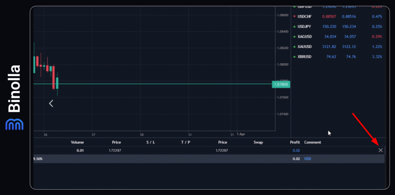Click the green up arrow beside USDJPY
This screenshot has height=195, width=395.
point(295,27)
